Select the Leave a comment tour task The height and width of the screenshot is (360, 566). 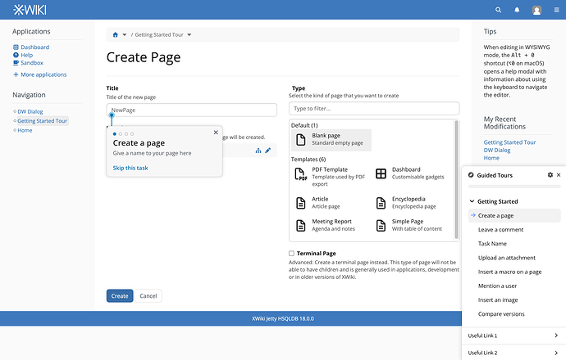tap(500, 230)
